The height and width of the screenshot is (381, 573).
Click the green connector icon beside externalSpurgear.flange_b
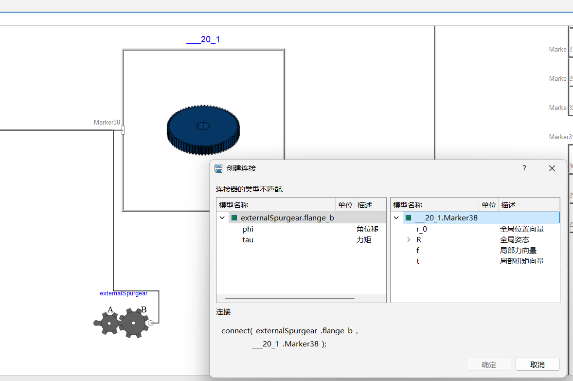[234, 218]
